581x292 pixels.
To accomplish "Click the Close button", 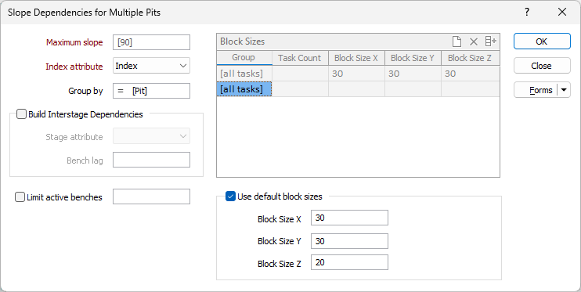I will tap(542, 66).
